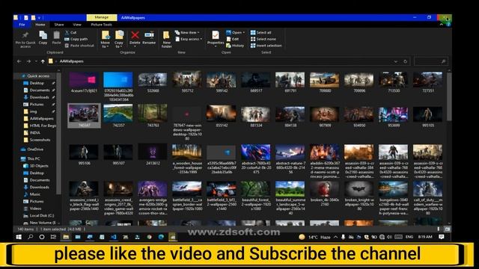Click Paste shortcut in Clipboard group
Screen dimensions: 479x269
pos(79,46)
